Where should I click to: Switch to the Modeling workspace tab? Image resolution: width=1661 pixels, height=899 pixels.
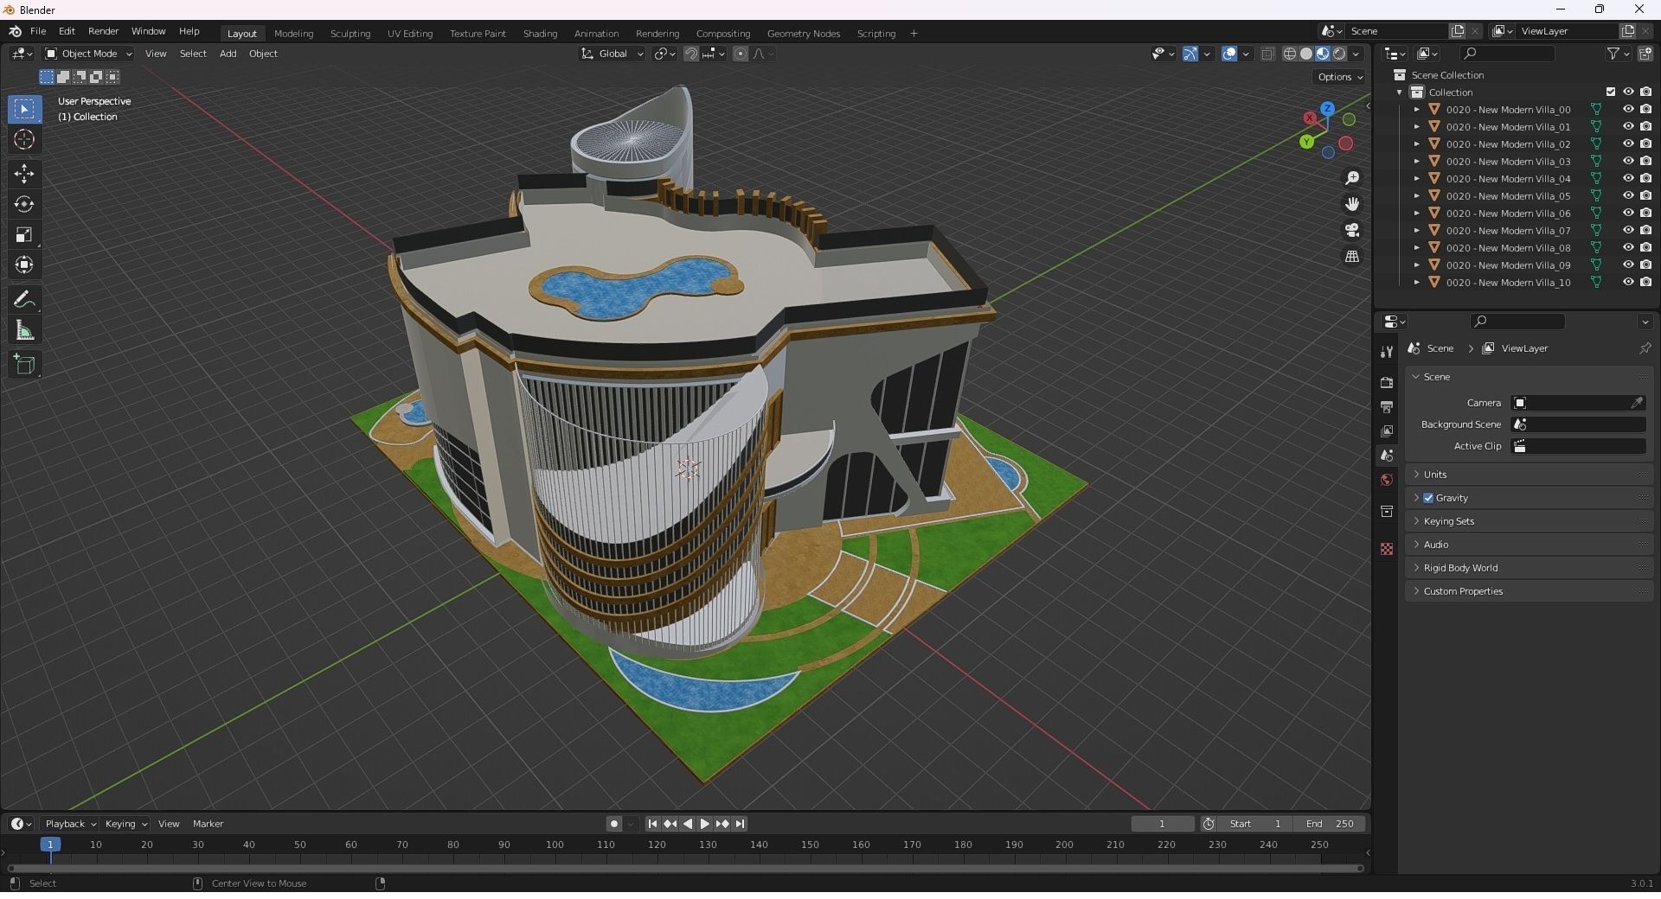pyautogui.click(x=293, y=34)
